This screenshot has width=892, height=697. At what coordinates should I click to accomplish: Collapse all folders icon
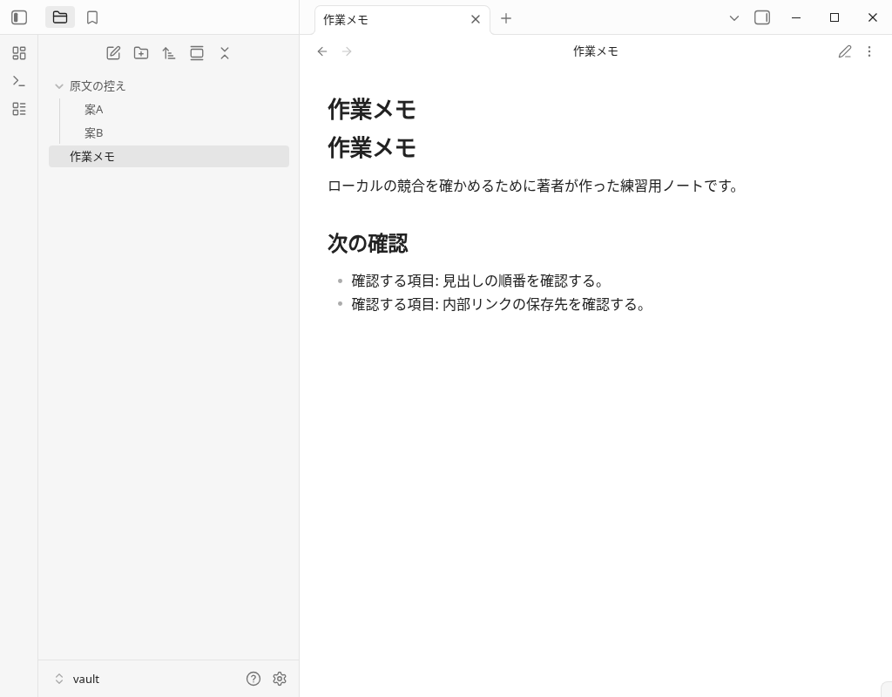pyautogui.click(x=225, y=53)
